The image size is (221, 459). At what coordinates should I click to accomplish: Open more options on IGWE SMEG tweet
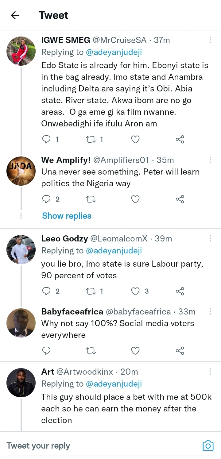[x=210, y=40]
